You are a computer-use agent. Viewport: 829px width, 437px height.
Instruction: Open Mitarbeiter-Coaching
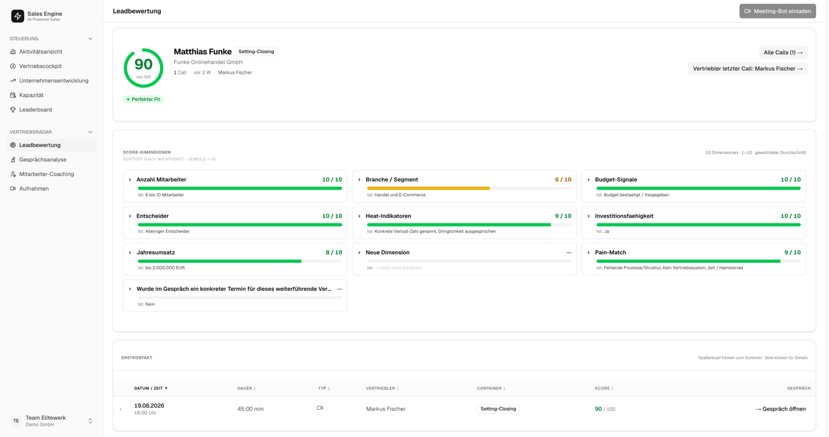[52, 174]
